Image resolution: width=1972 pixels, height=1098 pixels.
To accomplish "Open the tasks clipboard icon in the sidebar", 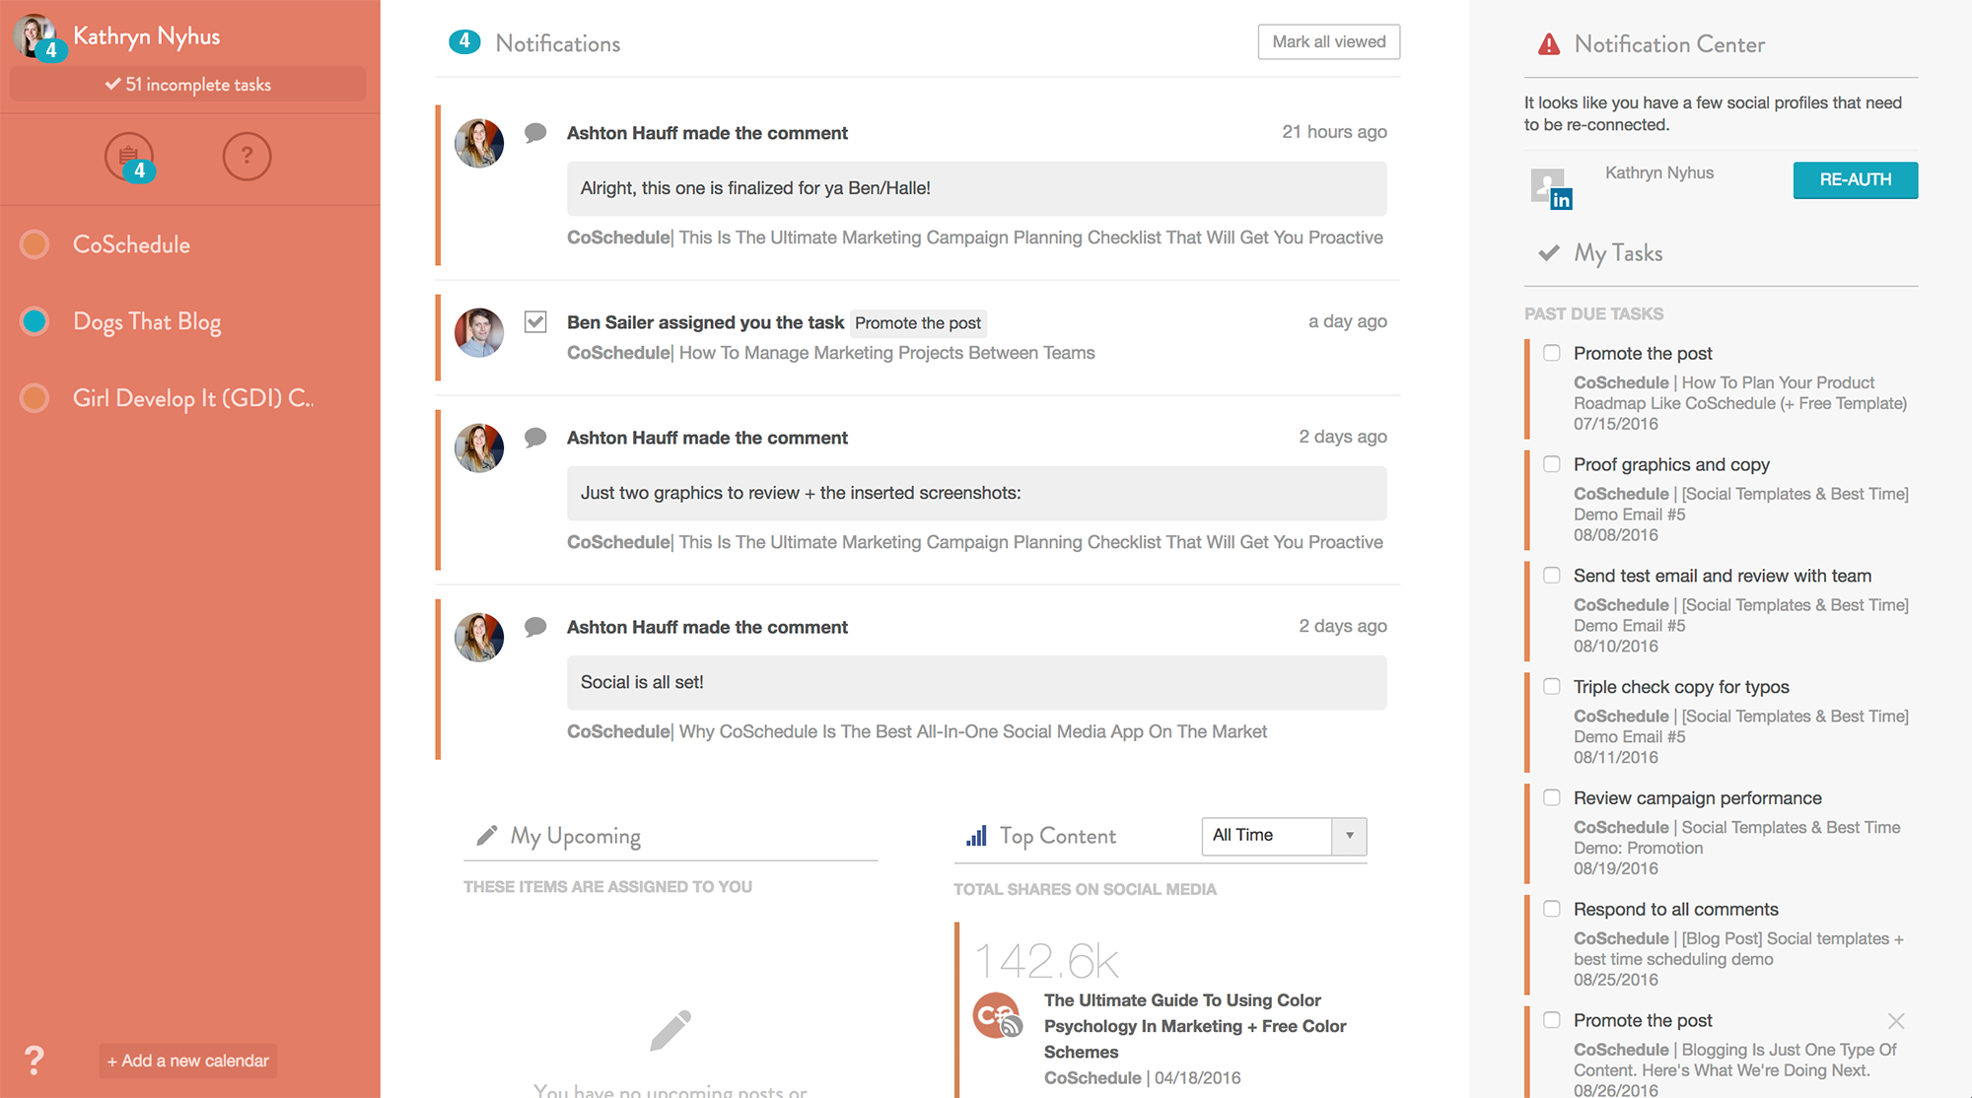I will tap(129, 156).
